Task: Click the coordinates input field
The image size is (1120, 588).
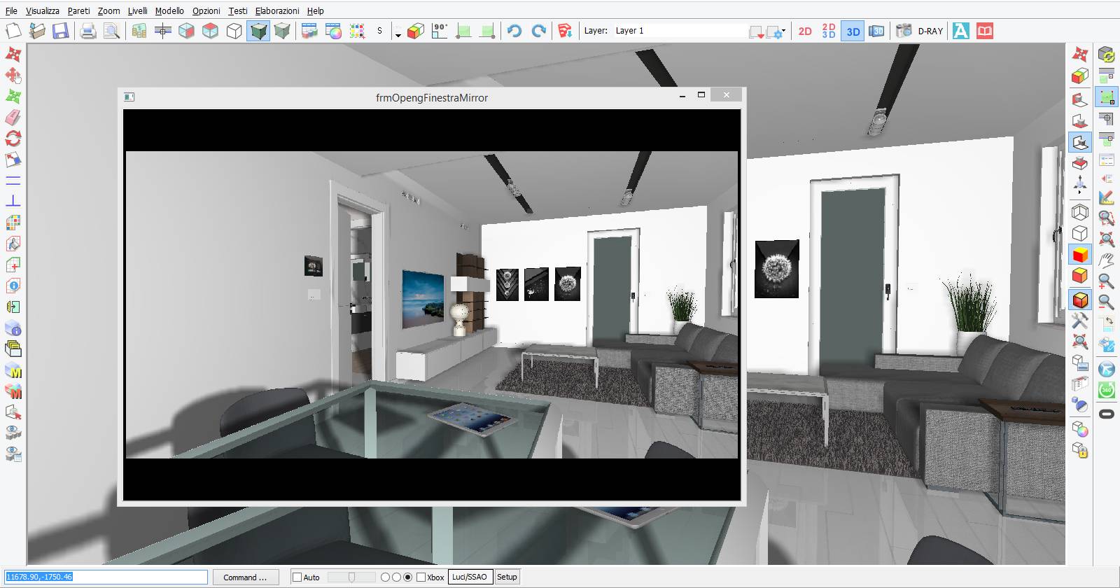Action: [106, 577]
